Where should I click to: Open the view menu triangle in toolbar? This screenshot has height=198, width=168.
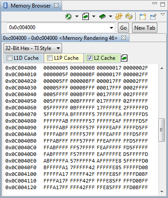tap(163, 14)
